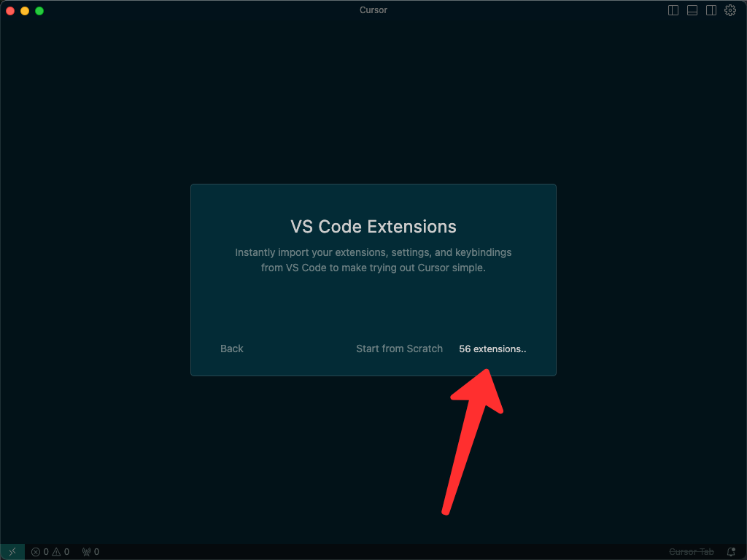Click the VS Code Extensions heading
The width and height of the screenshot is (747, 560).
[373, 227]
